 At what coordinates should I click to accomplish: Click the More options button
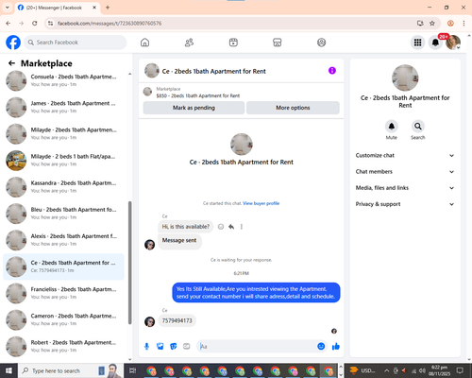click(x=293, y=108)
